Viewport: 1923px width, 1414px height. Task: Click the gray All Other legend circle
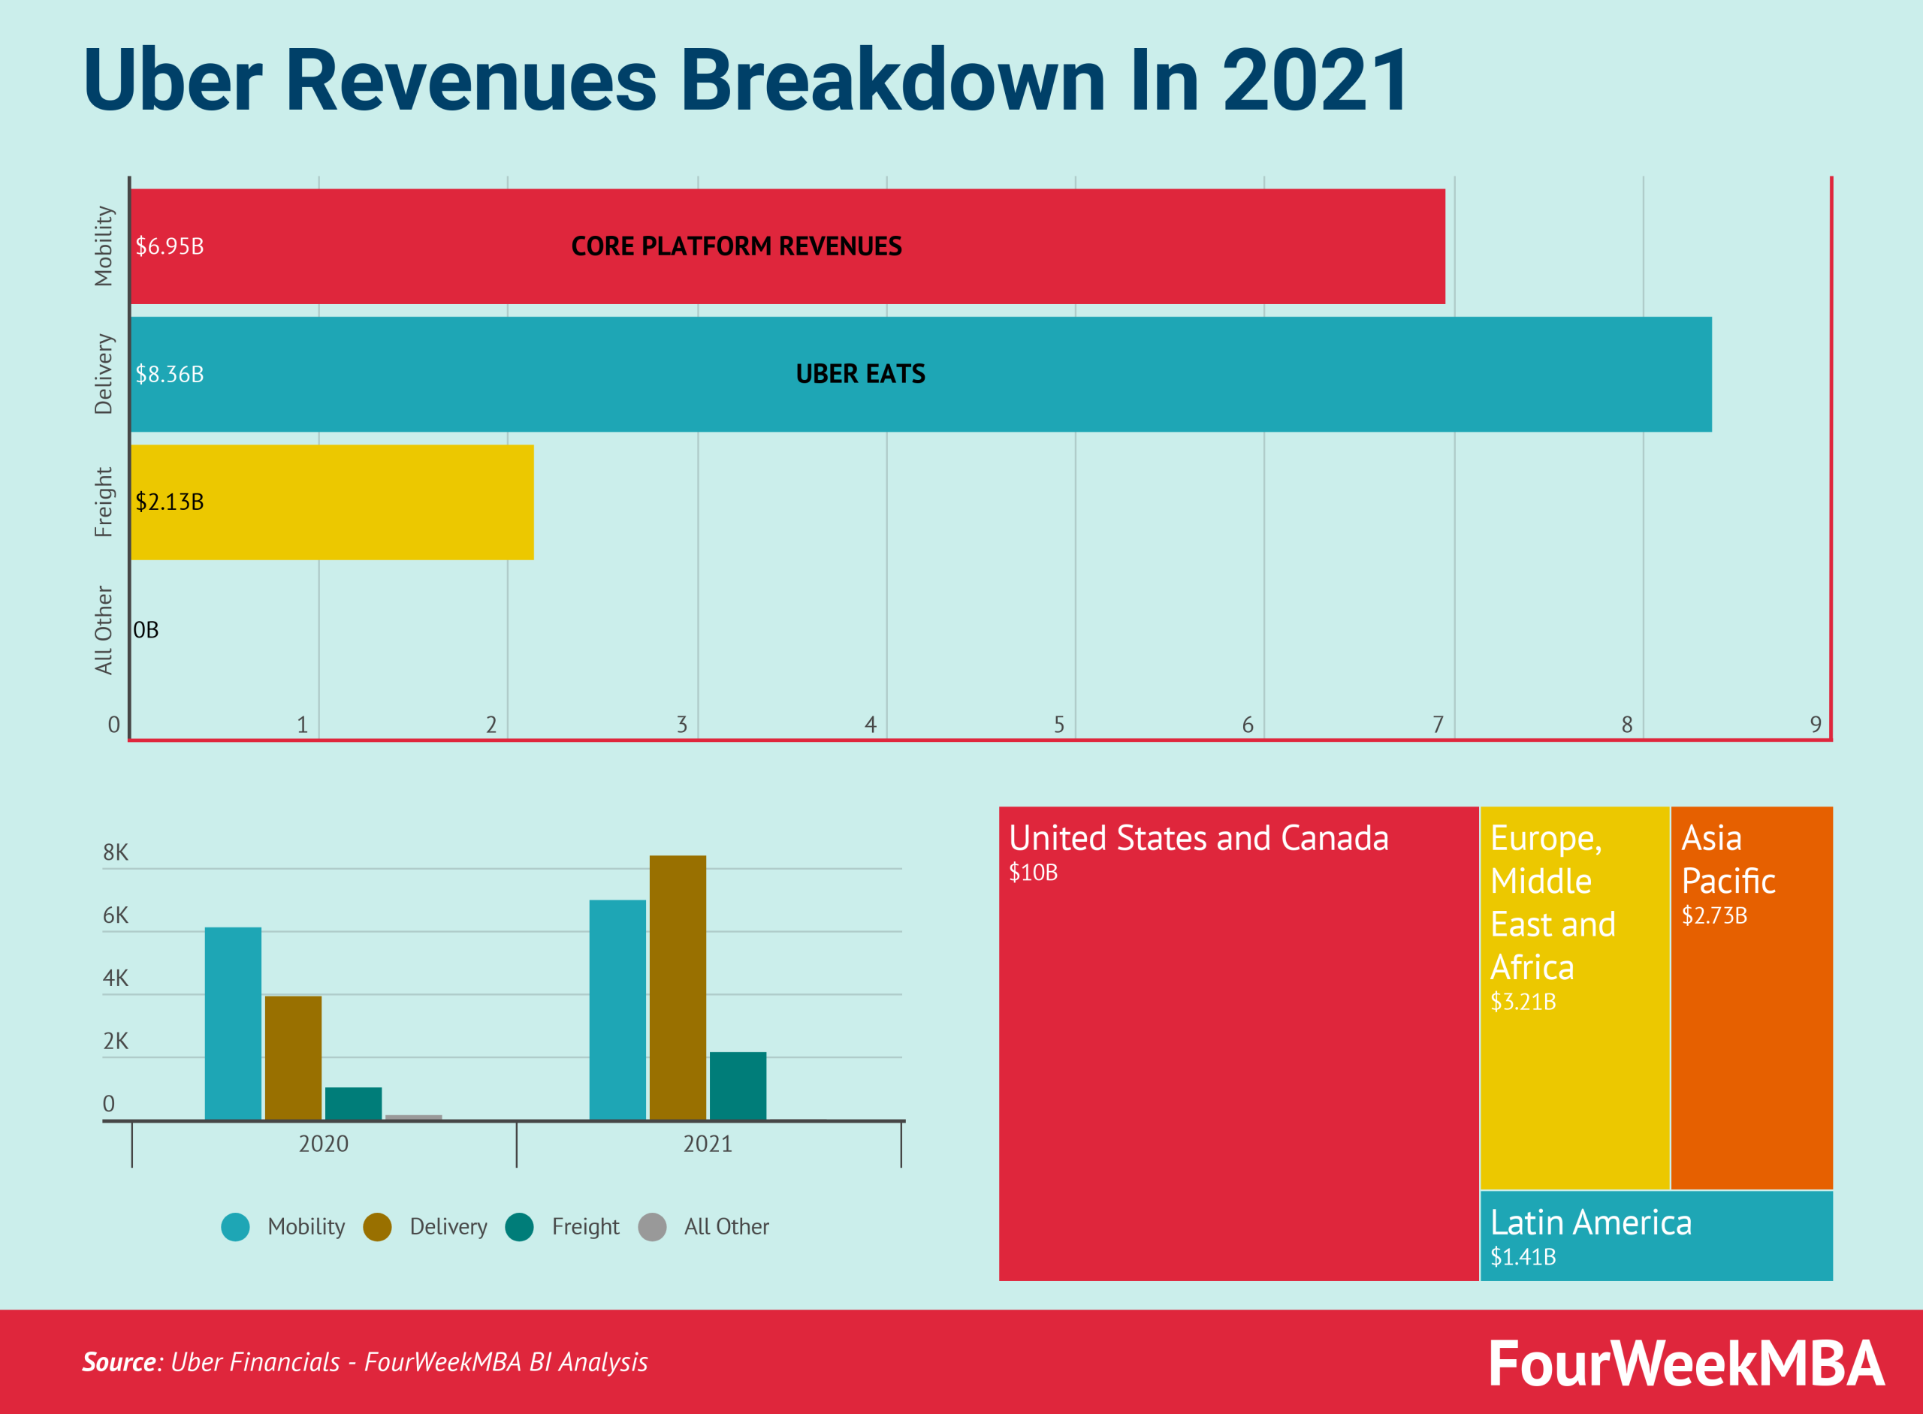pos(653,1226)
